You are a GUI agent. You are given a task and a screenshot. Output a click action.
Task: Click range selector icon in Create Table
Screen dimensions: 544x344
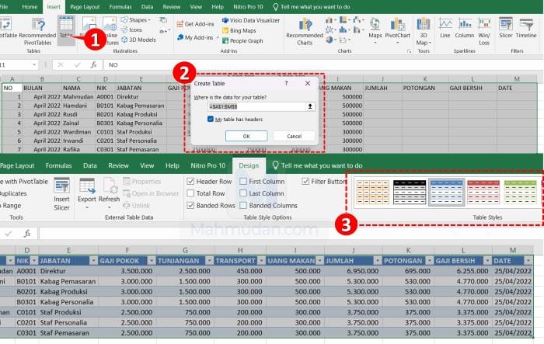(x=311, y=106)
